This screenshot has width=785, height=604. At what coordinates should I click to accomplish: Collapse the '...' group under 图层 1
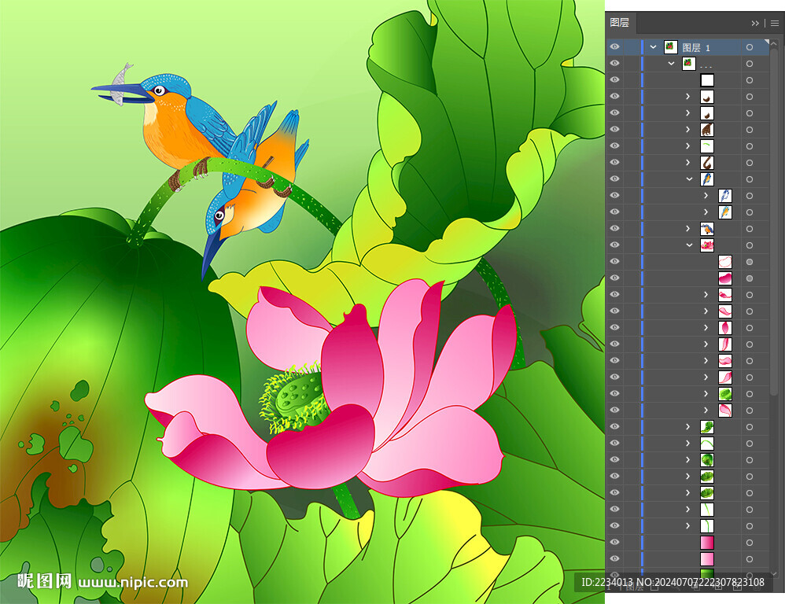(672, 64)
